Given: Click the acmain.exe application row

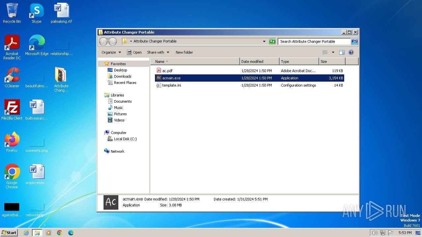Looking at the screenshot, I should tap(250, 78).
